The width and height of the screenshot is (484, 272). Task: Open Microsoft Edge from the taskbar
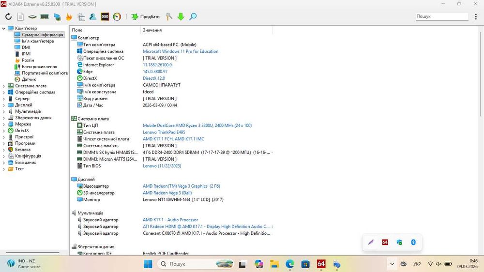tap(290, 264)
